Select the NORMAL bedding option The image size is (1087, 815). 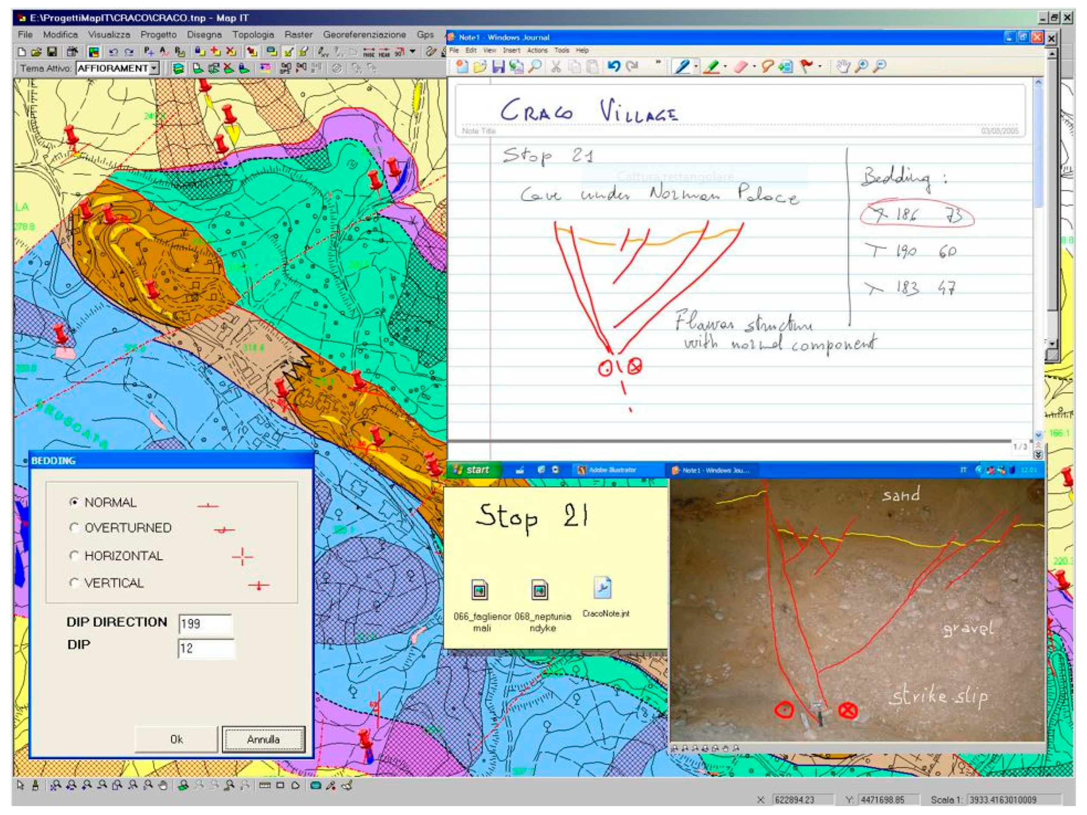tap(74, 502)
